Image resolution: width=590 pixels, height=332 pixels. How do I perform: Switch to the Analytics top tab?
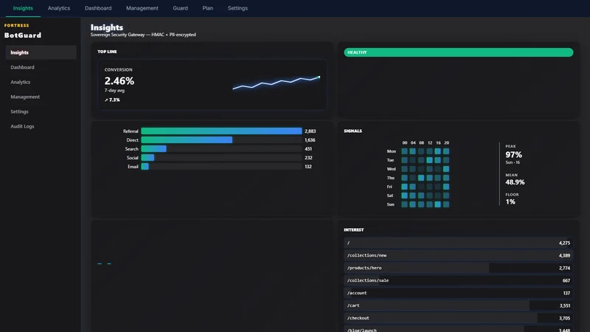pos(59,8)
